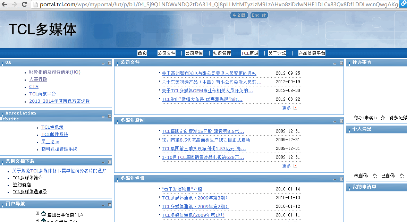Switch language to 中文版

[239, 15]
